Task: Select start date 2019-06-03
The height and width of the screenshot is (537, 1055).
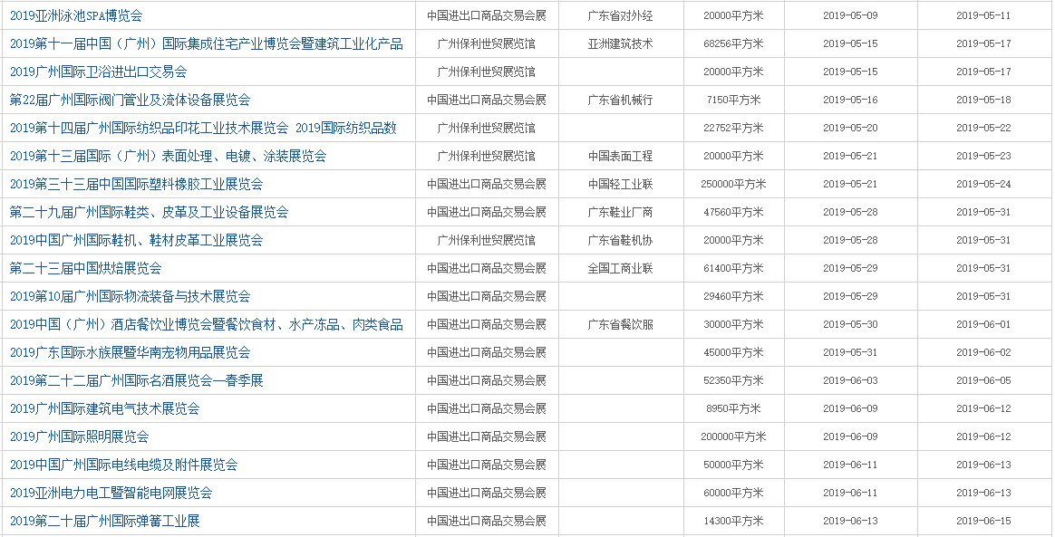Action: tap(850, 381)
